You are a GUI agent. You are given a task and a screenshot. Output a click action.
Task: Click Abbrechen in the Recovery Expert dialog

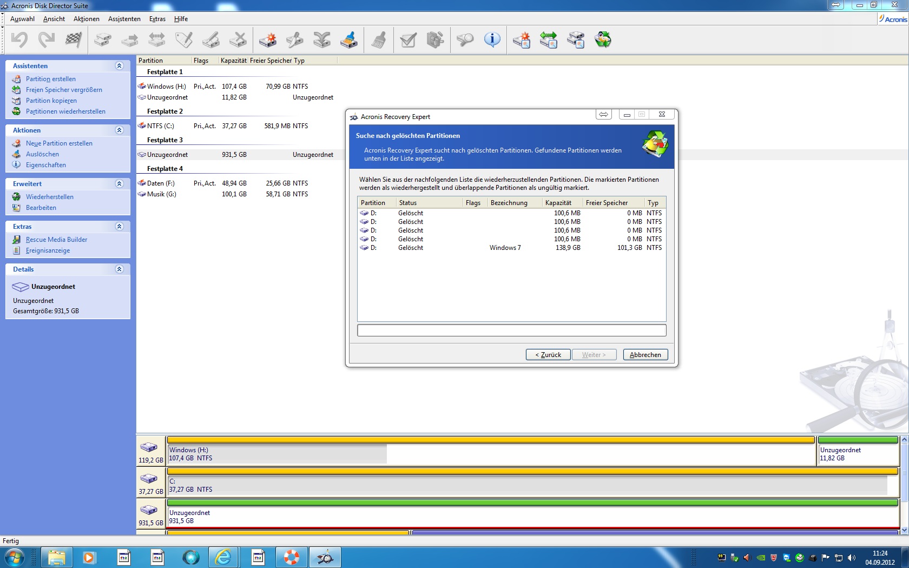645,355
